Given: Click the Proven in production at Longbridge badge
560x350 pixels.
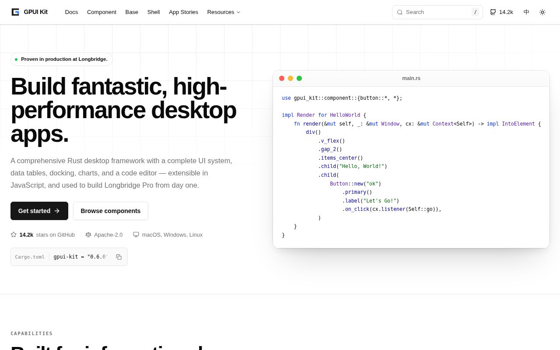Looking at the screenshot, I should click(62, 59).
